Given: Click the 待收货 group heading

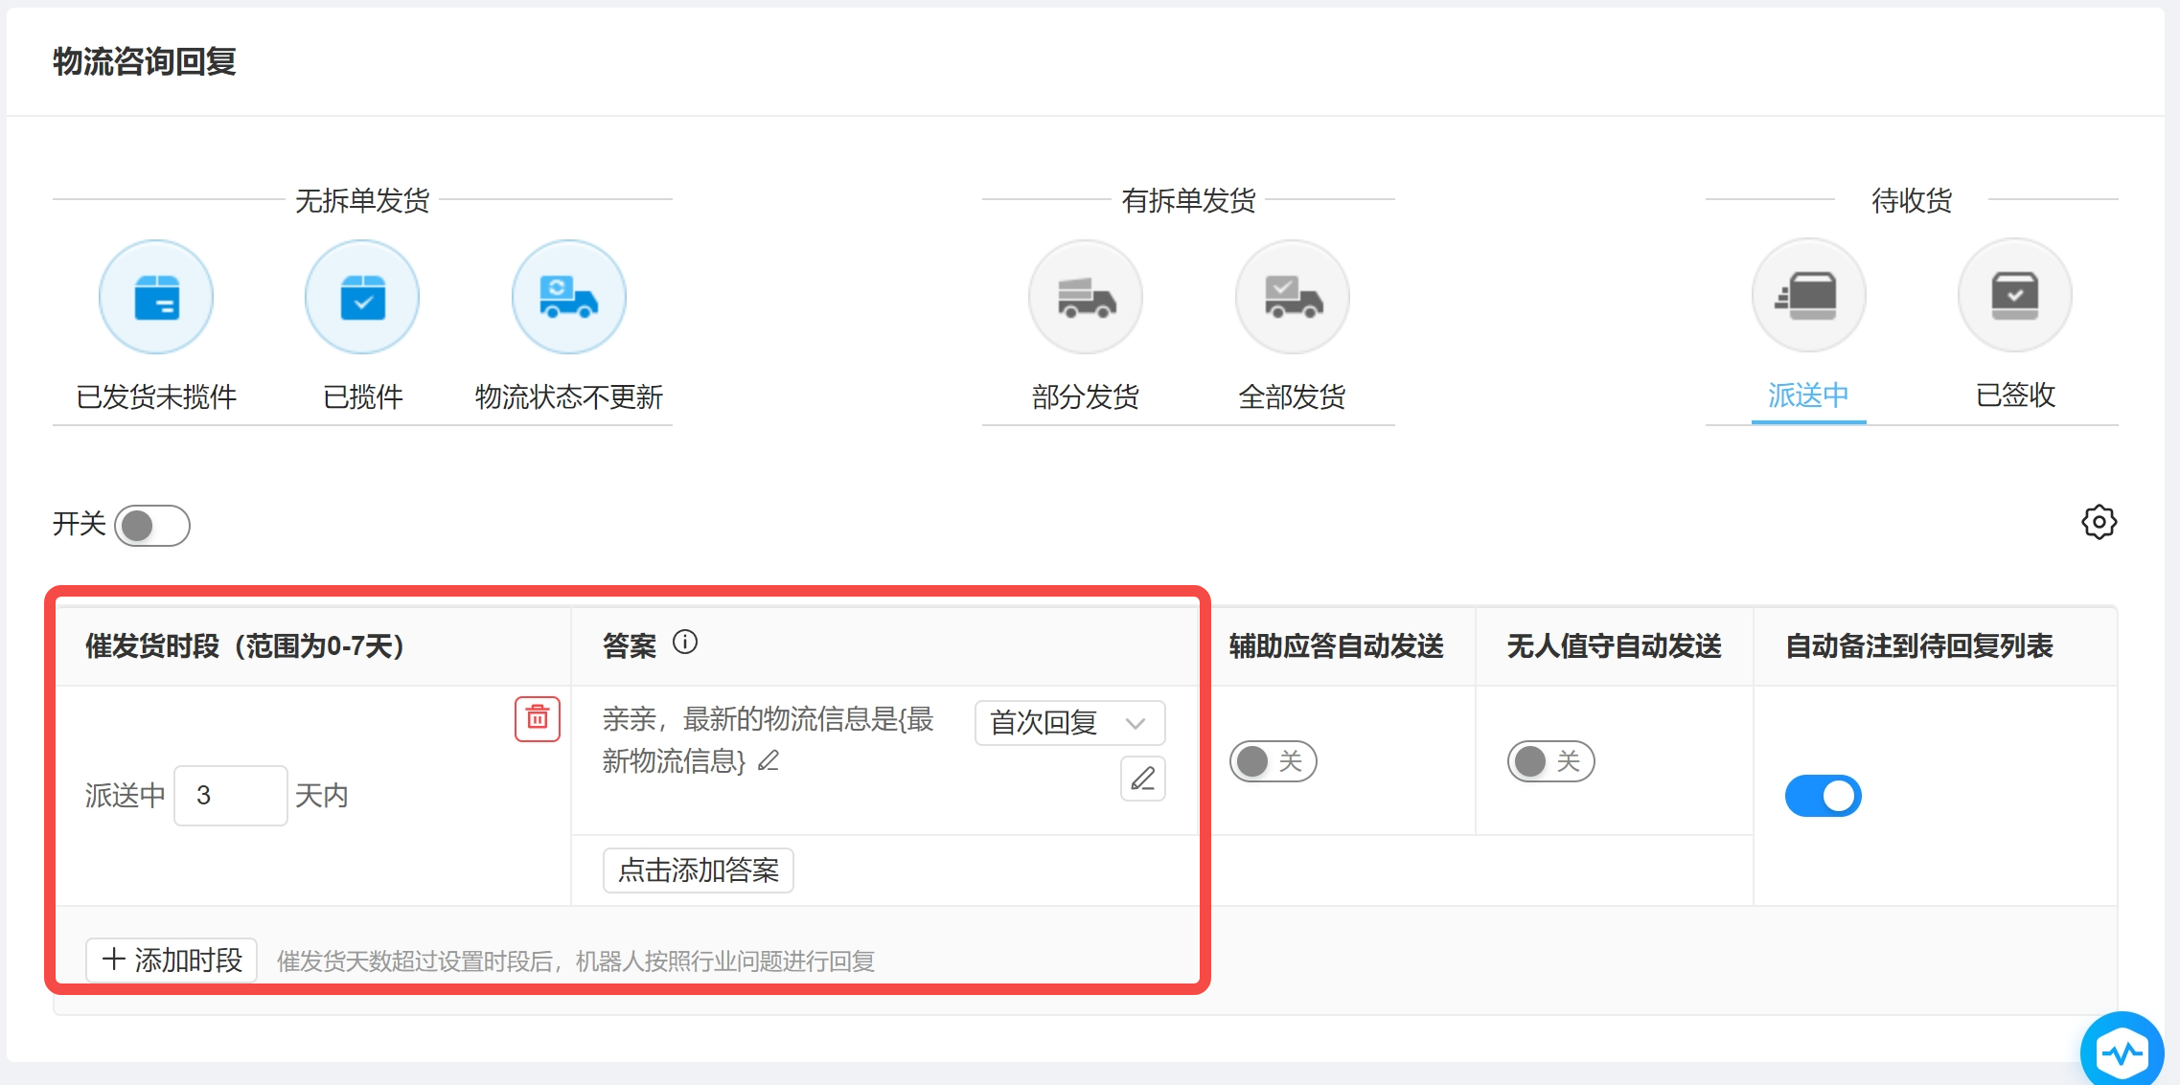Looking at the screenshot, I should point(1912,200).
